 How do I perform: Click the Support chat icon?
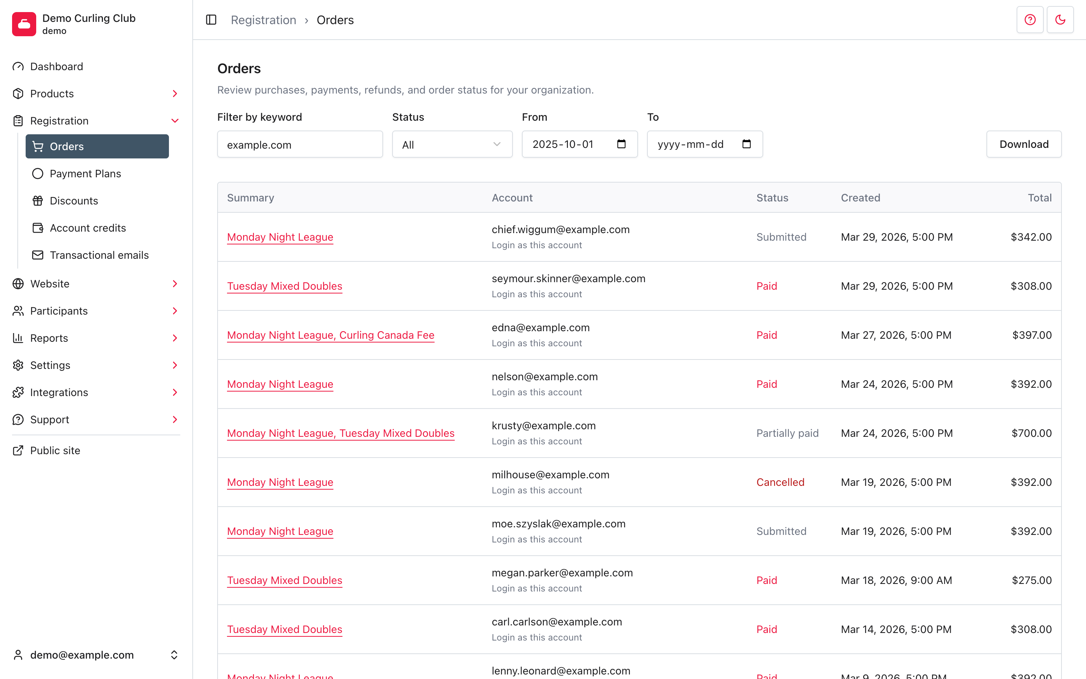[x=18, y=419]
